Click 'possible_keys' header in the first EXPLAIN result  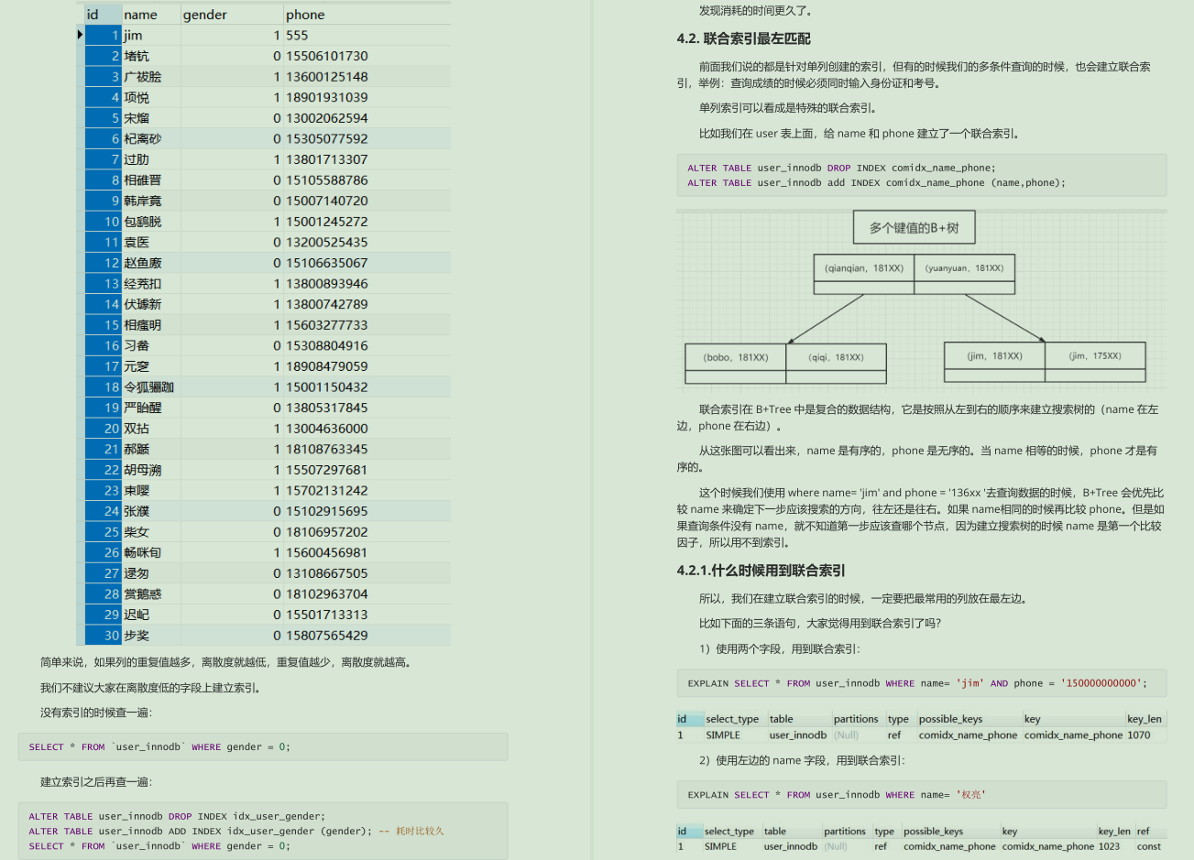tap(950, 719)
